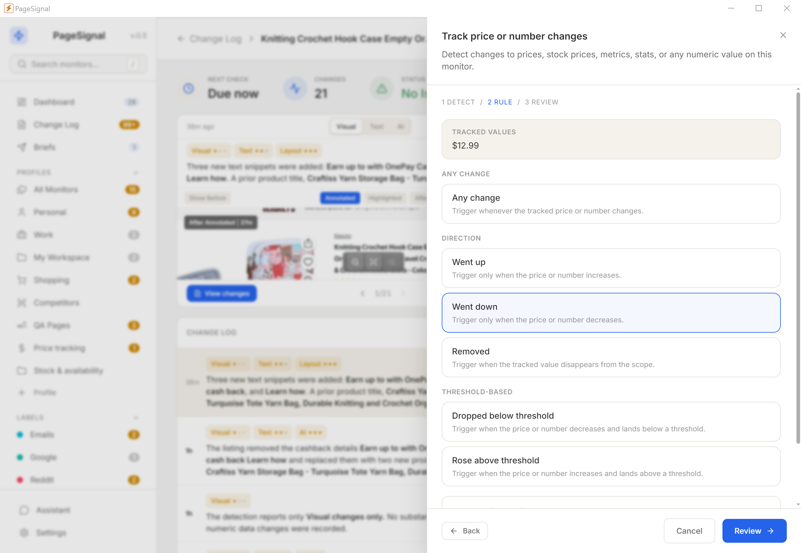Screen dimensions: 801x553
Task: Click the Review button
Action: 754,531
